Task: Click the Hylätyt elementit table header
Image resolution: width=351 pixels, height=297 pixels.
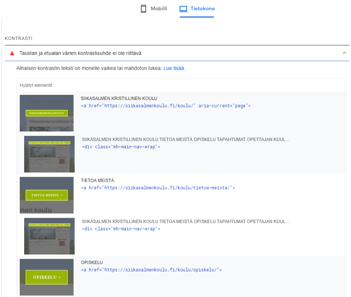Action: pos(36,85)
